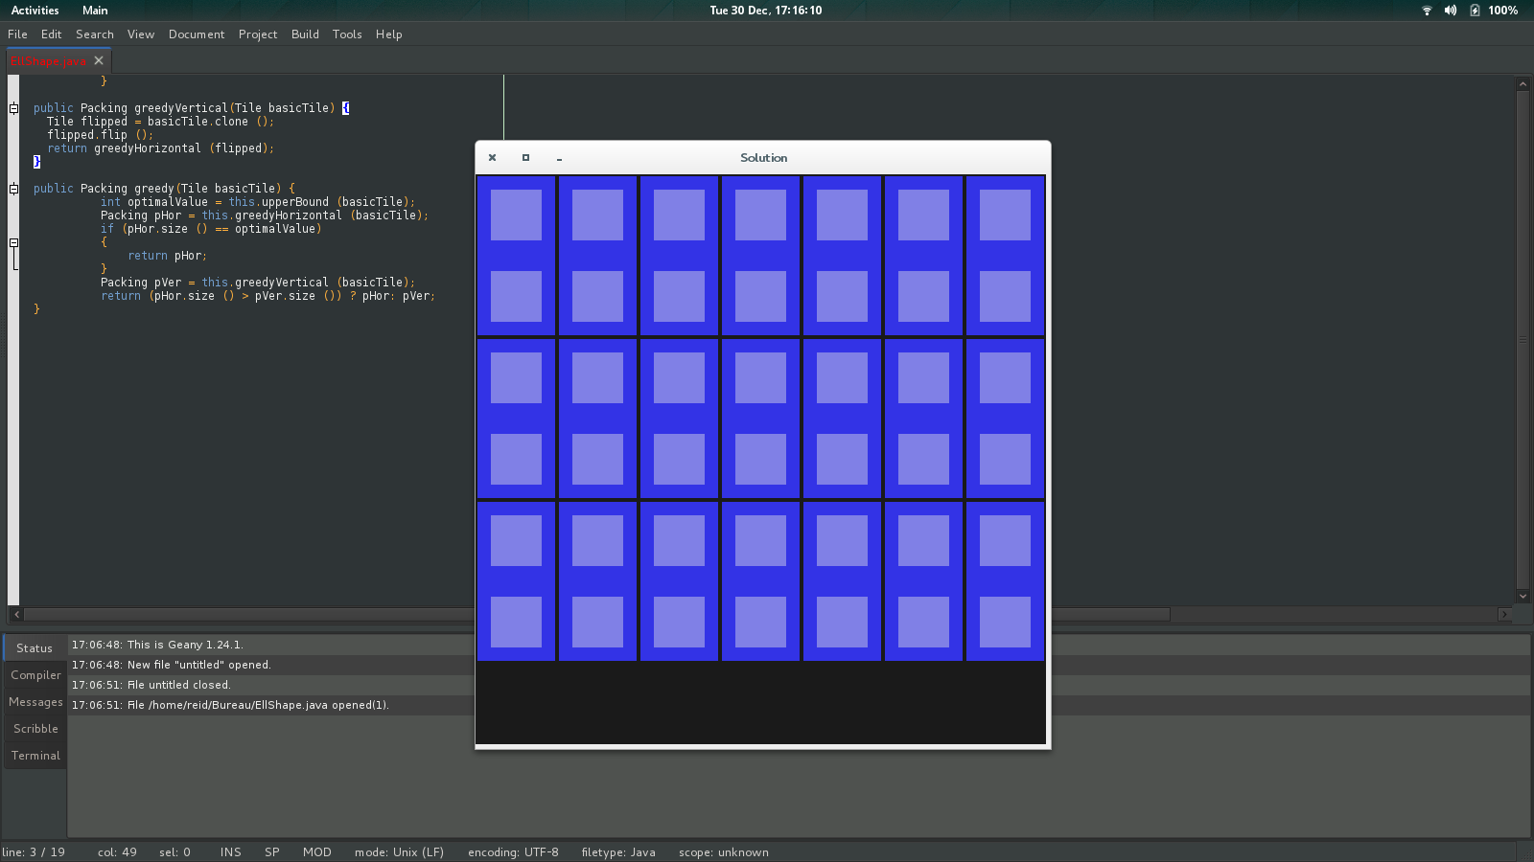Screen dimensions: 1534x862
Task: Click status line about EllShape.java opened
Action: [x=230, y=705]
